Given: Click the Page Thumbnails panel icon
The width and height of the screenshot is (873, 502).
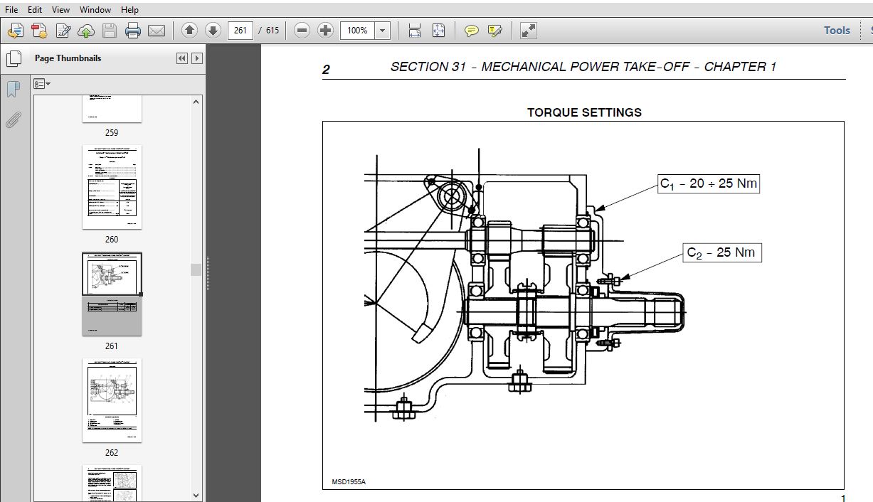Looking at the screenshot, I should (14, 58).
